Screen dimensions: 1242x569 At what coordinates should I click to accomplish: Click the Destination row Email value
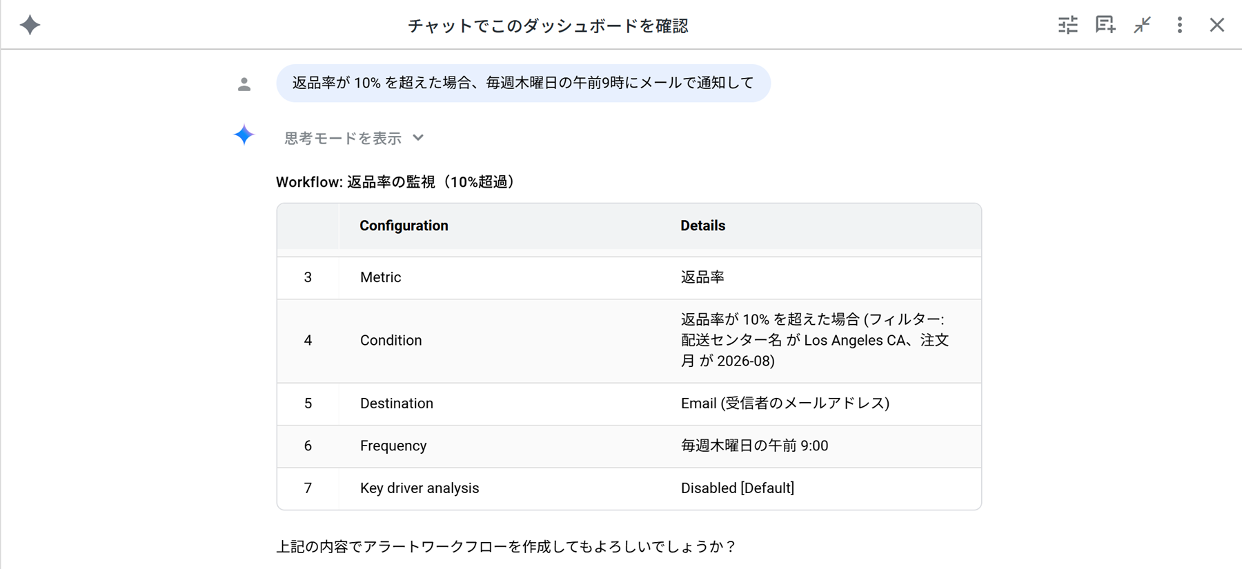pos(785,403)
